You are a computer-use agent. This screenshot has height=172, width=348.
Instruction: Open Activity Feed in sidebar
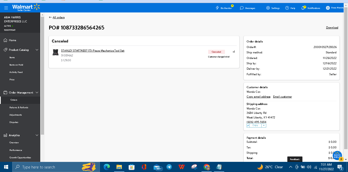tap(16, 72)
